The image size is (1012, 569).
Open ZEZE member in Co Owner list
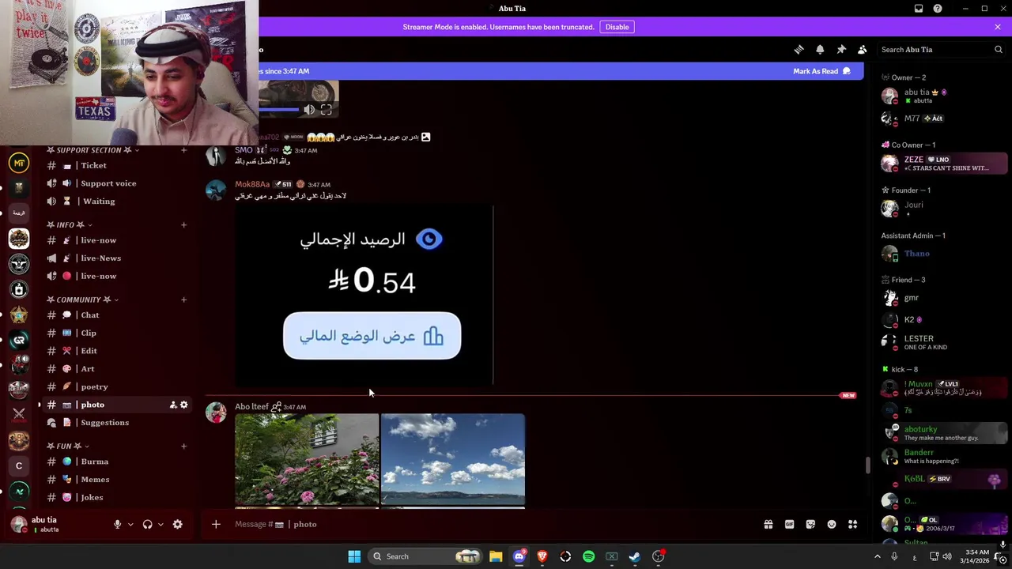click(x=944, y=163)
